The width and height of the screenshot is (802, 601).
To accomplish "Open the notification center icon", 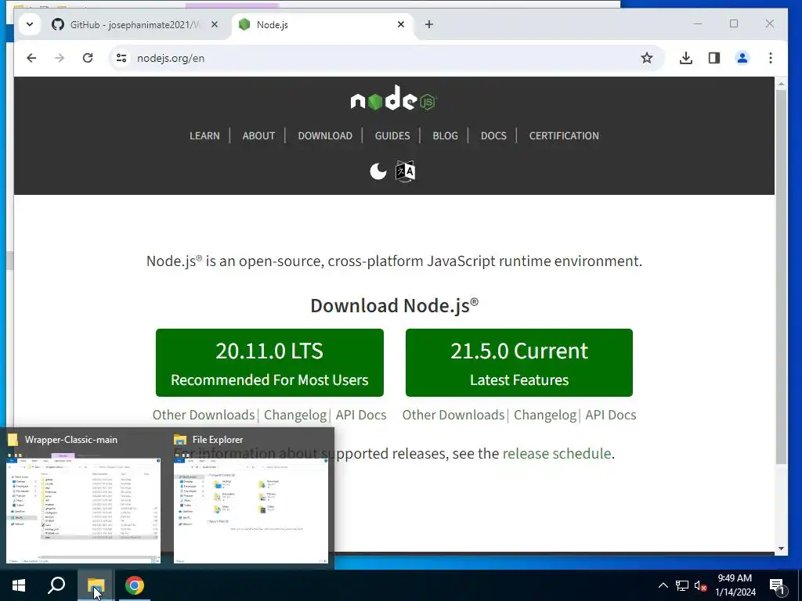I will coord(777,585).
